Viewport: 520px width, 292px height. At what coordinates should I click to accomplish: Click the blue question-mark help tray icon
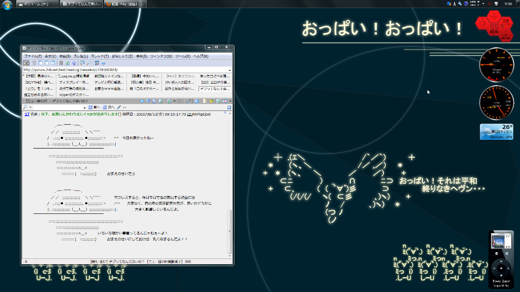pos(466,4)
